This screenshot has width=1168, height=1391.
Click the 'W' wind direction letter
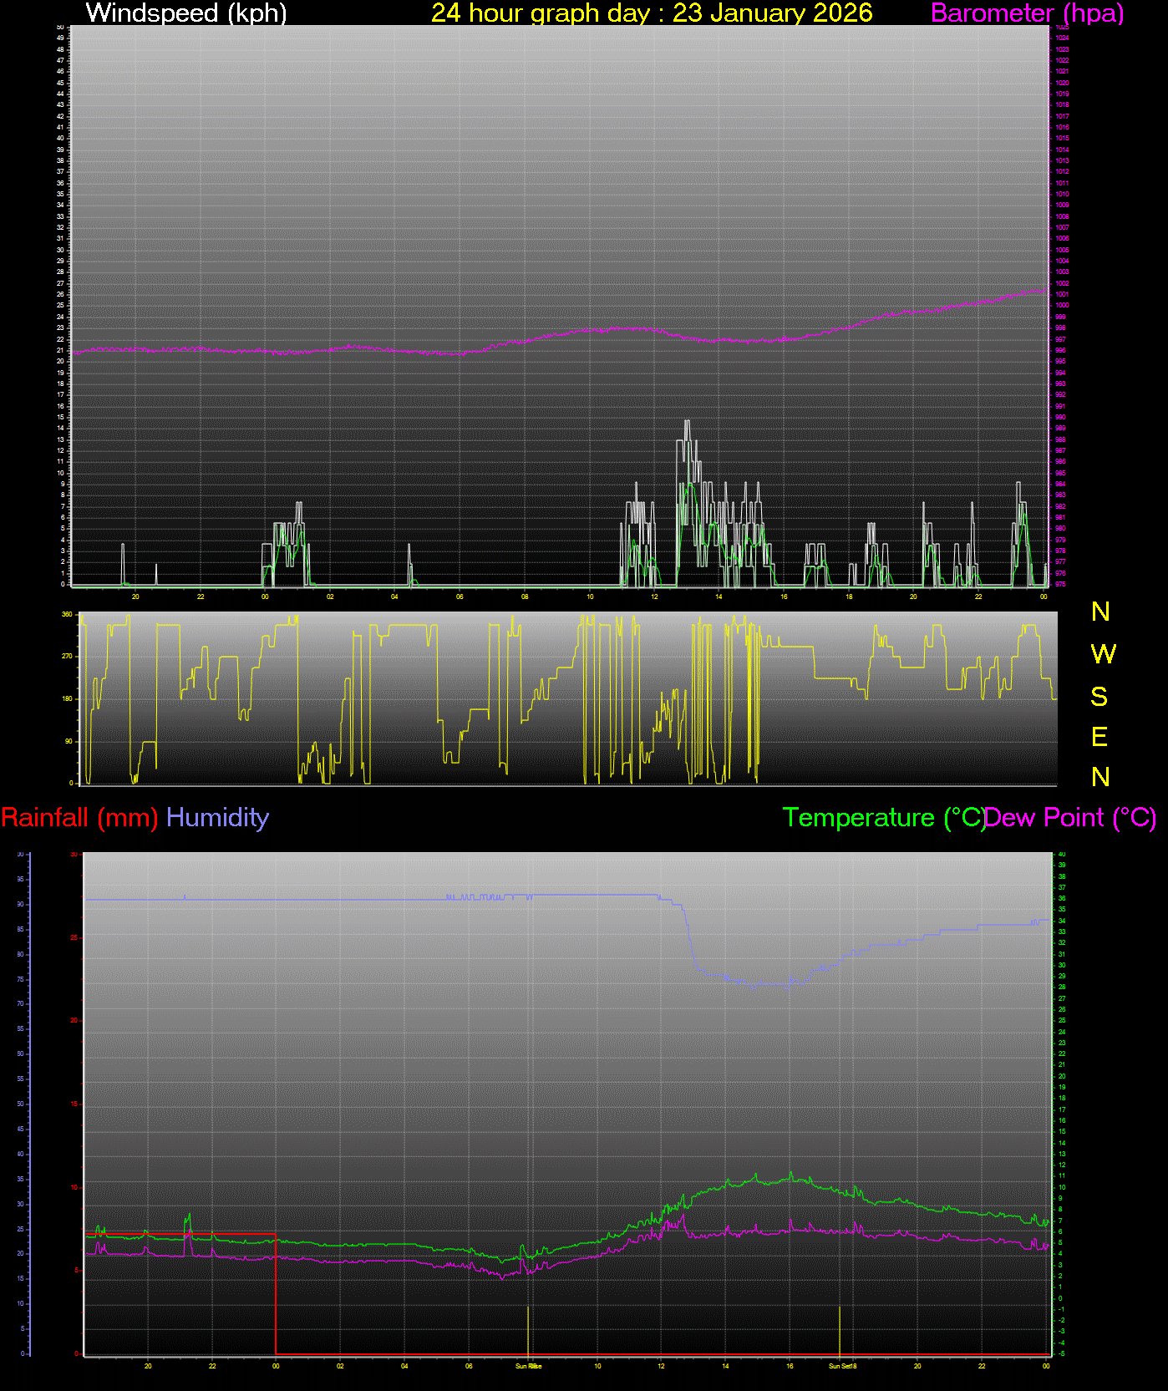click(x=1103, y=653)
